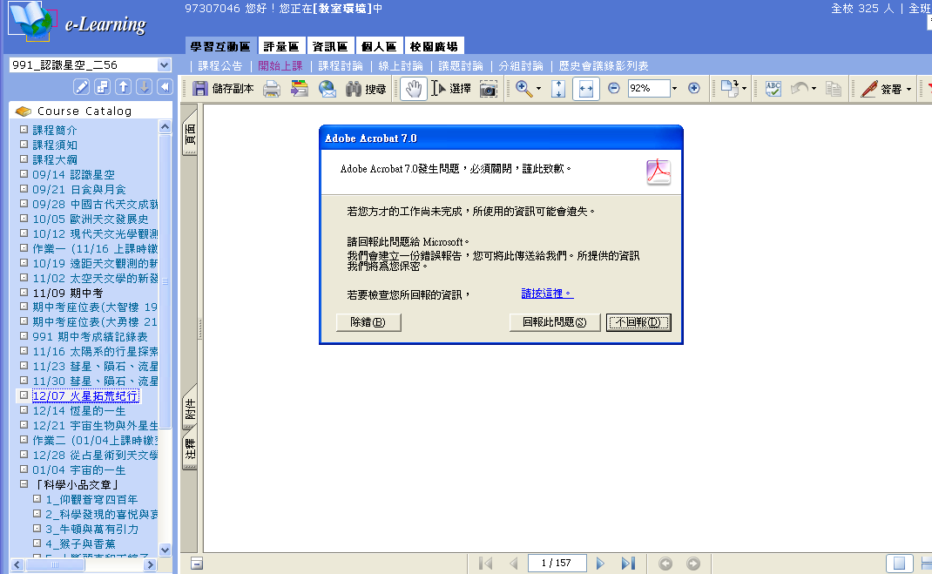932x574 pixels.
Task: Click 不回報(D) button
Action: (x=638, y=322)
